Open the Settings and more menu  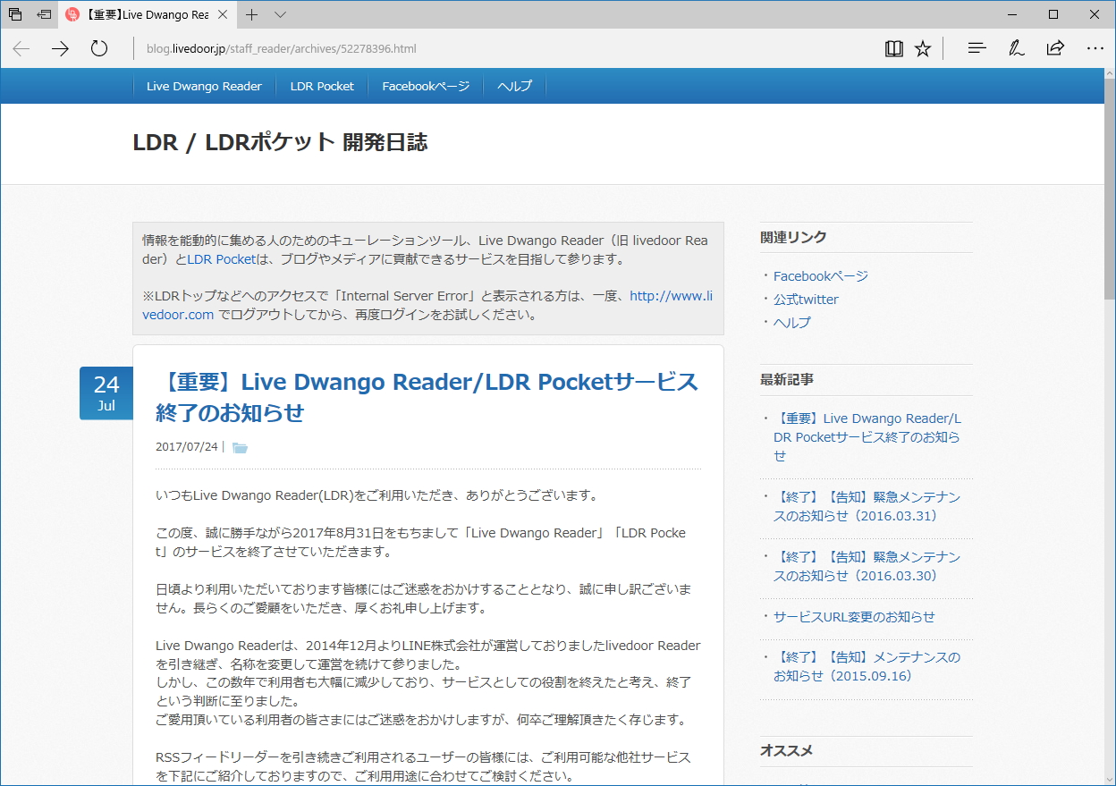click(x=1095, y=48)
